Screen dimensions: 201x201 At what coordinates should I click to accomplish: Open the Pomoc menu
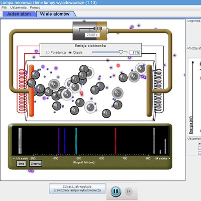click(x=35, y=8)
